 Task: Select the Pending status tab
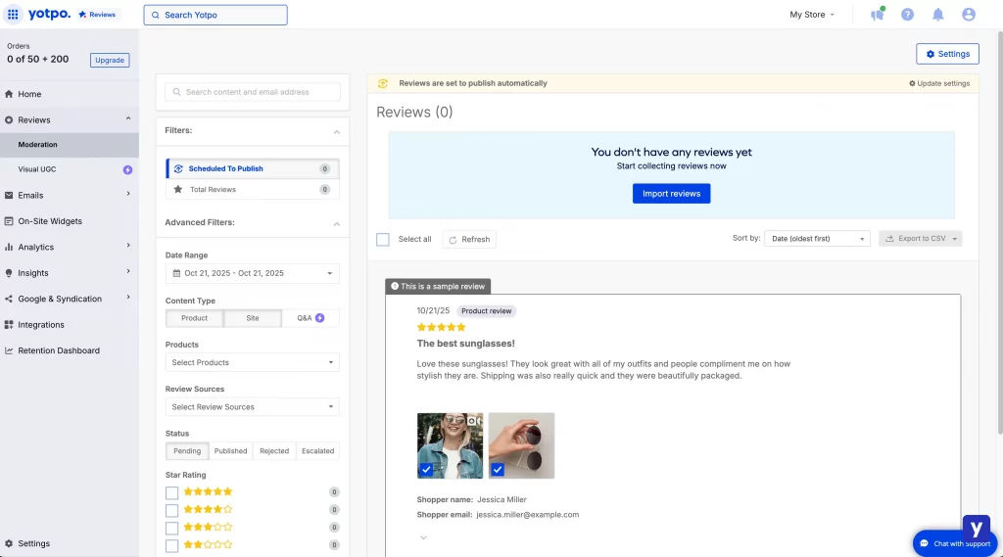pyautogui.click(x=187, y=451)
